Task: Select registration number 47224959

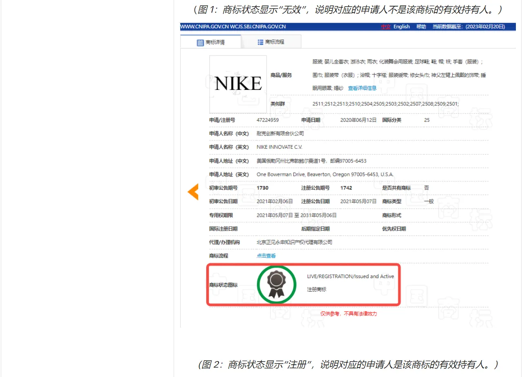Action: [x=268, y=120]
